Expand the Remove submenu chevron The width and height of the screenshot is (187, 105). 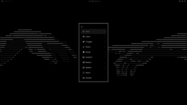[105, 62]
